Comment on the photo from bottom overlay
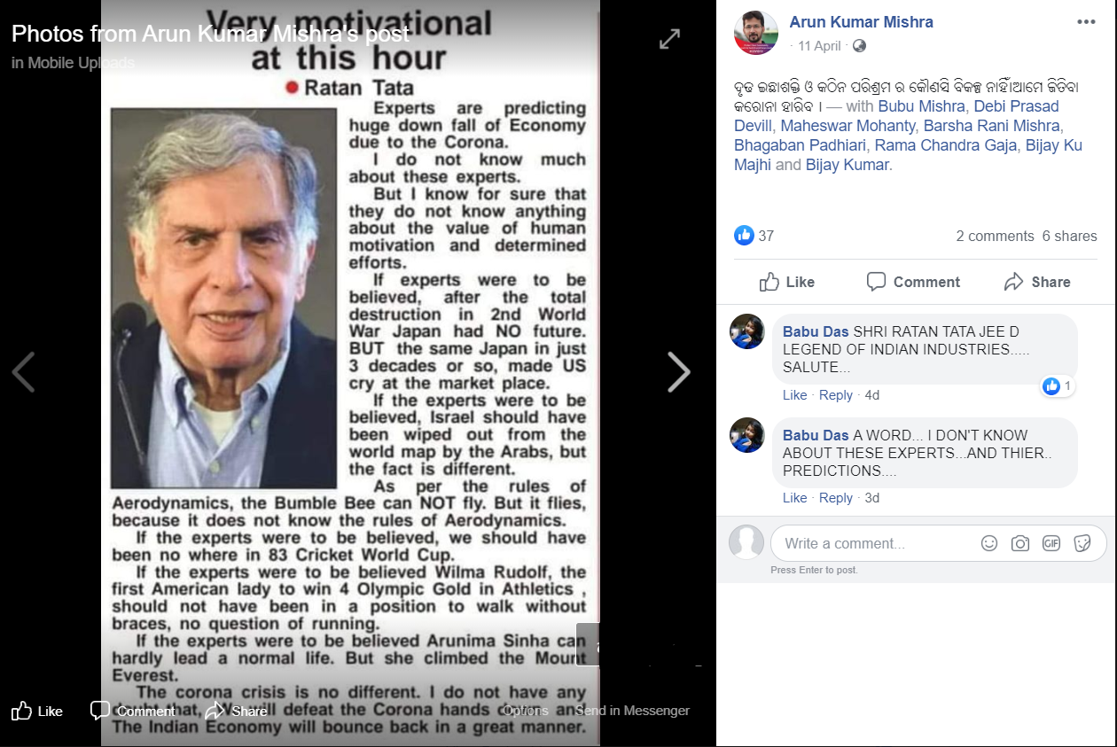Screen dimensions: 1117x747 [x=133, y=711]
